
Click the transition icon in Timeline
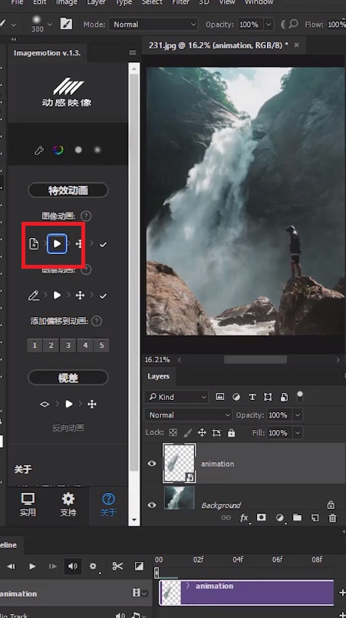[x=139, y=566]
